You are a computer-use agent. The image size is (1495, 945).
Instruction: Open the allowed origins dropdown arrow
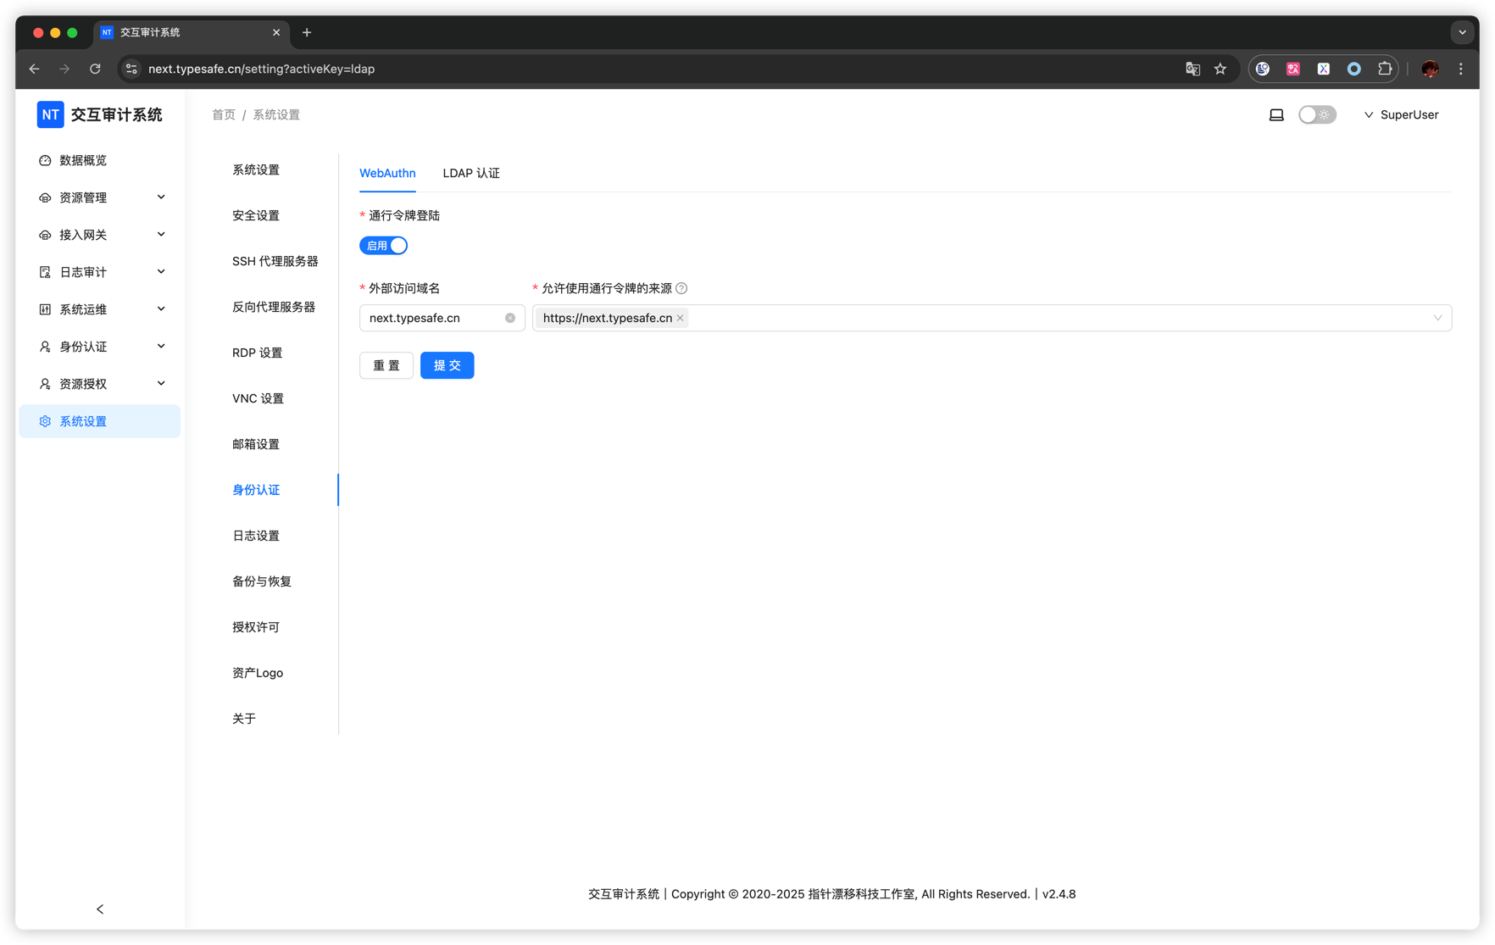(1437, 318)
